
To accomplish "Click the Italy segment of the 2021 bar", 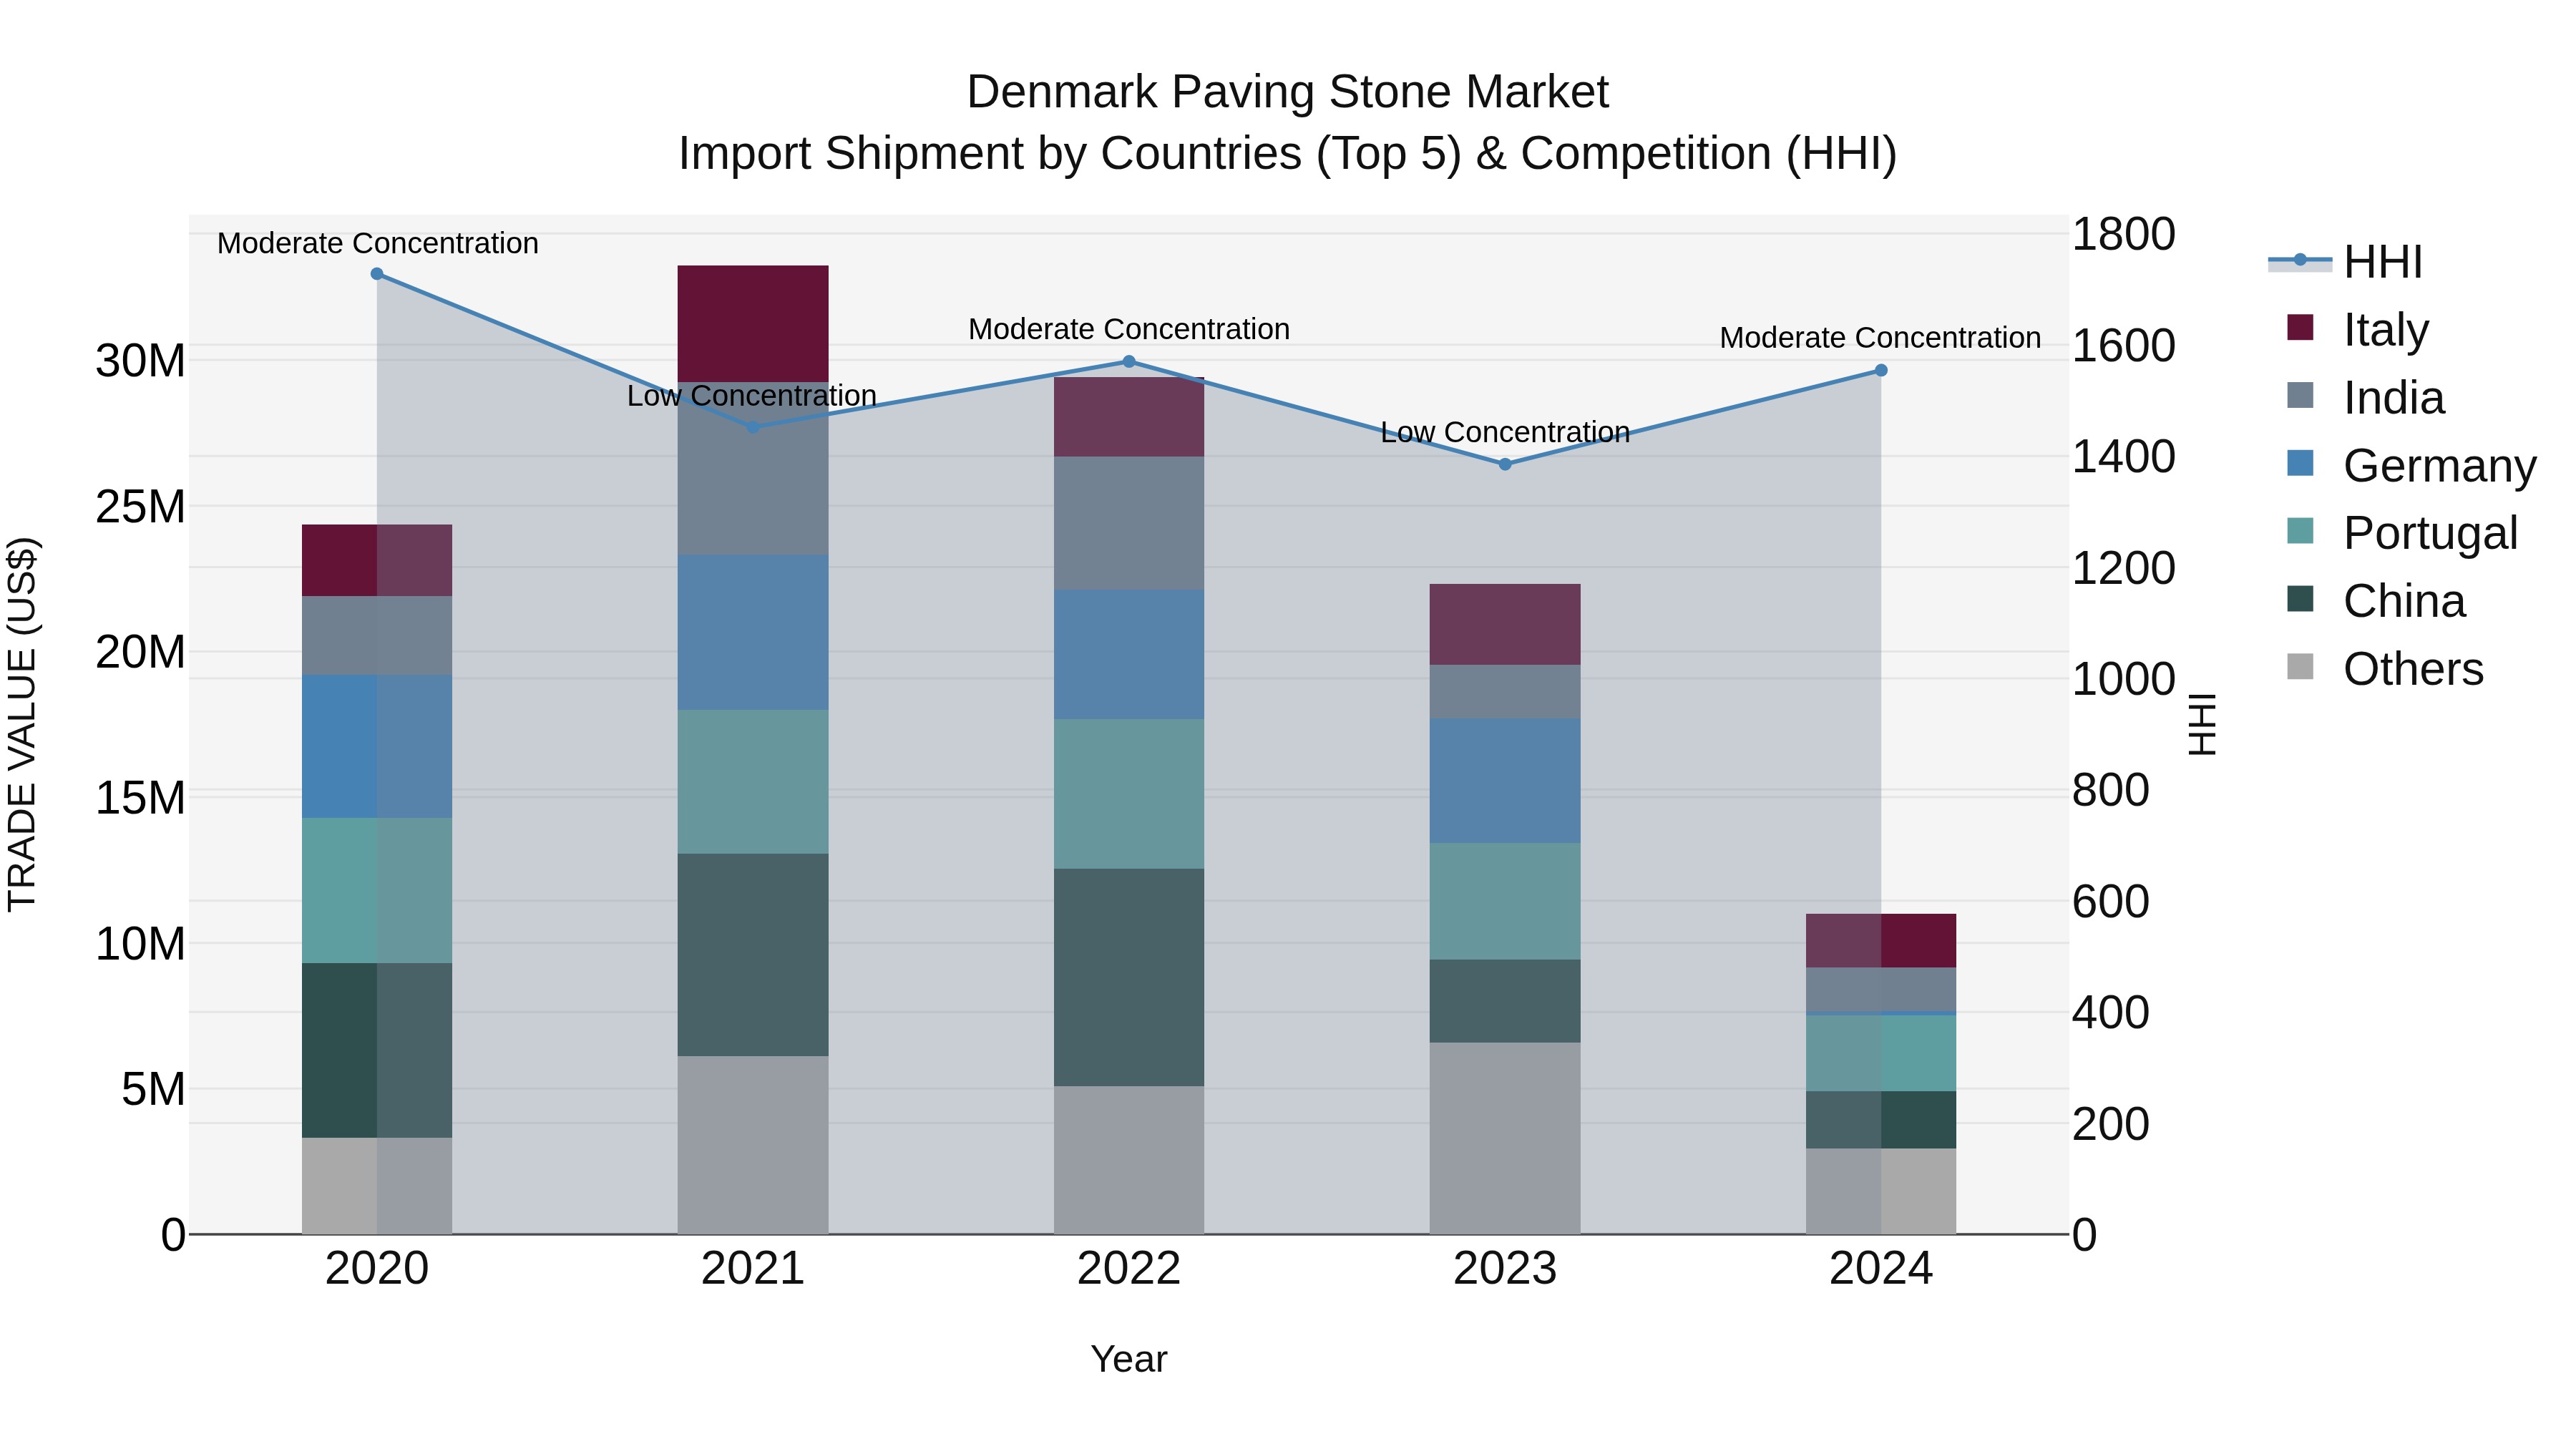I will click(x=753, y=323).
